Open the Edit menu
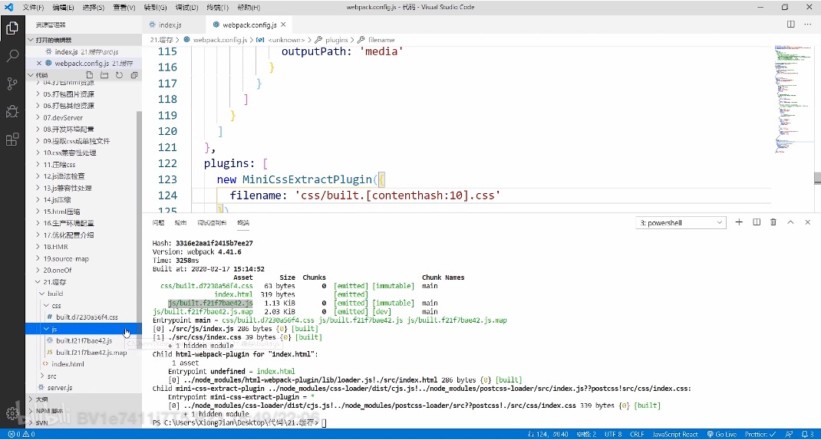The height and width of the screenshot is (440, 821). coord(63,8)
